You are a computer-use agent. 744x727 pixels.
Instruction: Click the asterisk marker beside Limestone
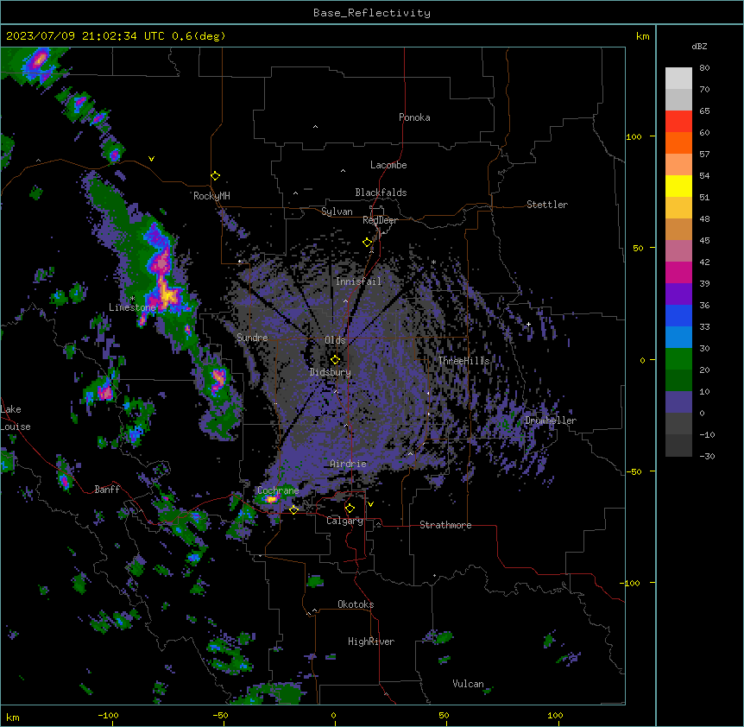pyautogui.click(x=132, y=299)
